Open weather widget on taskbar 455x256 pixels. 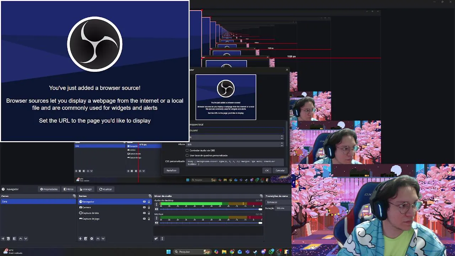click(x=12, y=251)
